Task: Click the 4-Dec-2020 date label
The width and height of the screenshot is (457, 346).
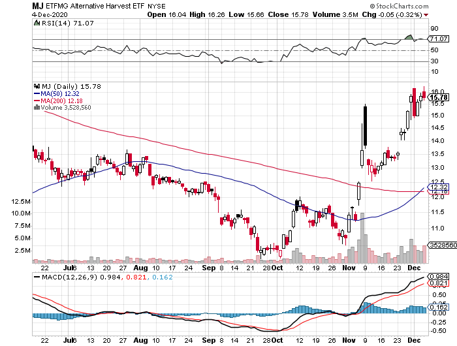Action: pyautogui.click(x=50, y=14)
